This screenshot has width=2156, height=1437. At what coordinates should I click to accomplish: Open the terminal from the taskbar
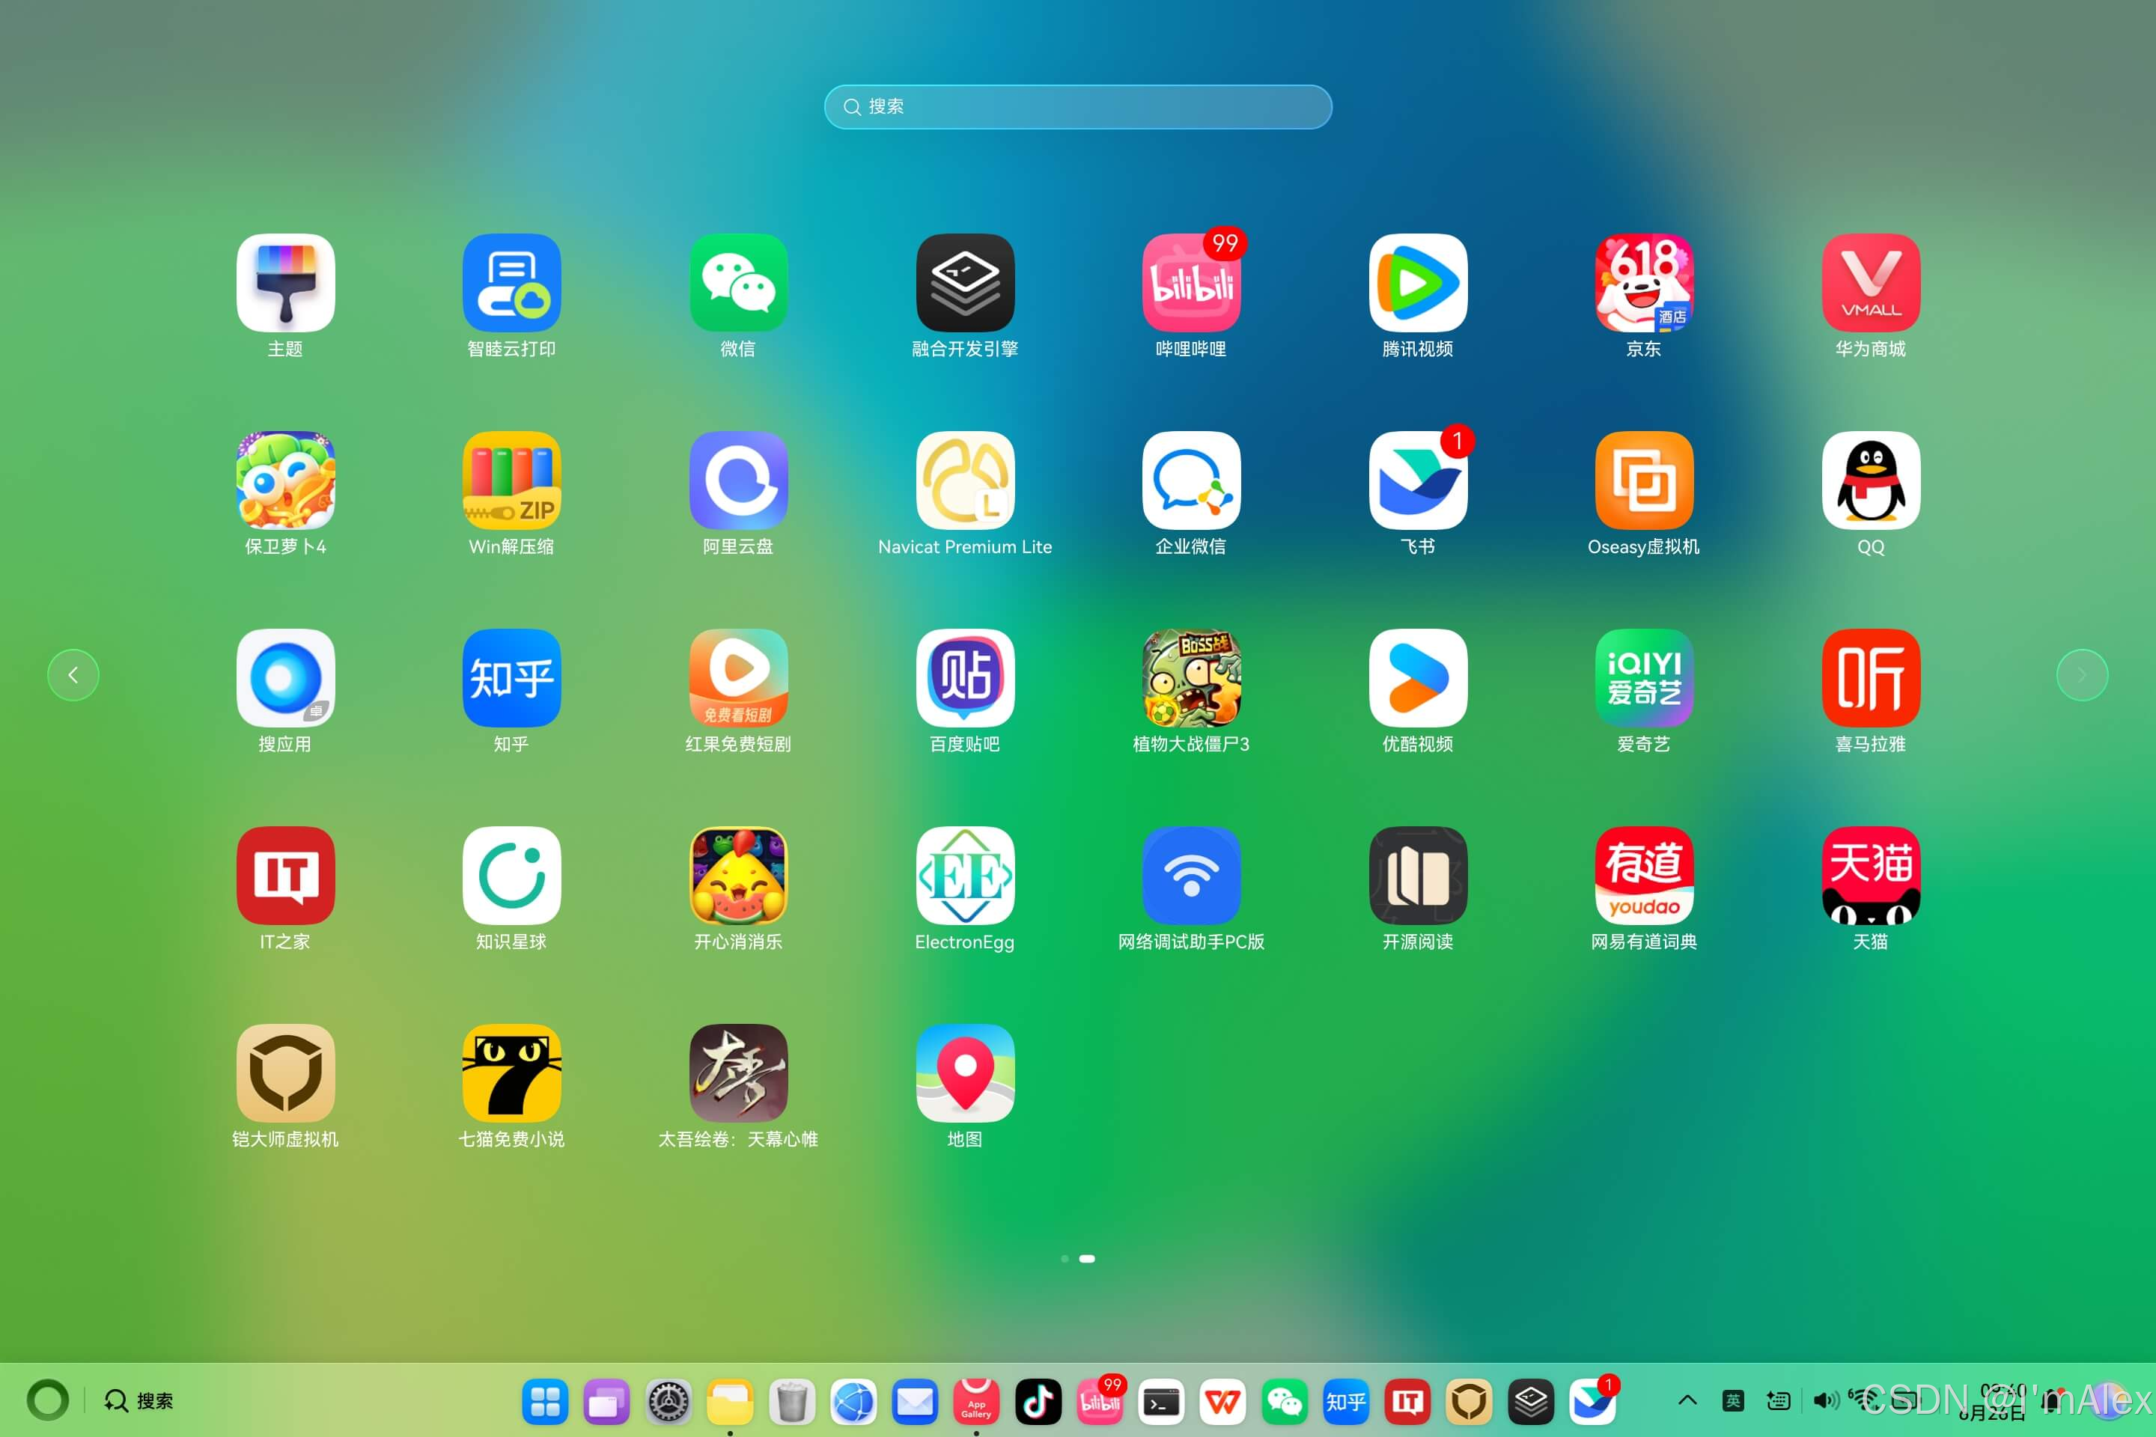pos(1160,1402)
